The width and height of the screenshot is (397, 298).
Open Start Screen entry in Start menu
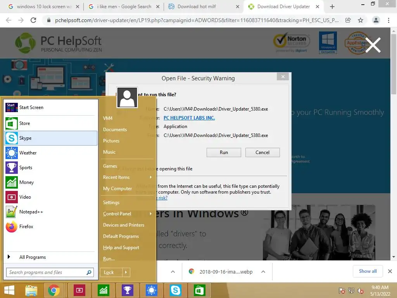coord(51,107)
